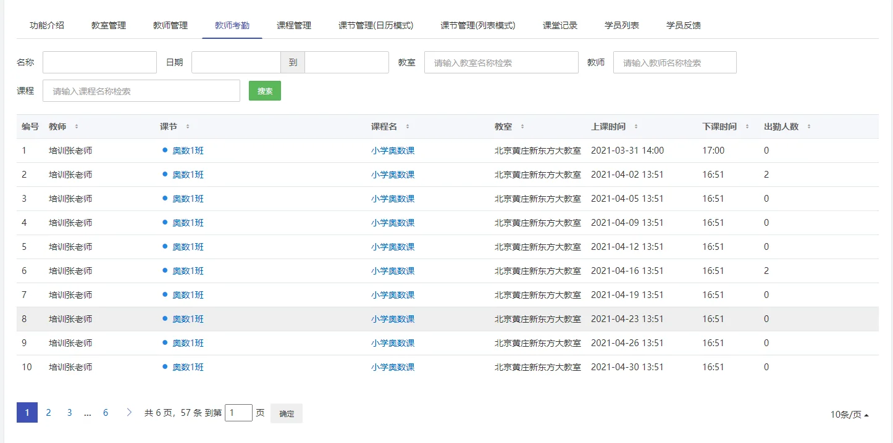Click 培训张老师 in row 4
Image resolution: width=893 pixels, height=443 pixels.
(70, 223)
